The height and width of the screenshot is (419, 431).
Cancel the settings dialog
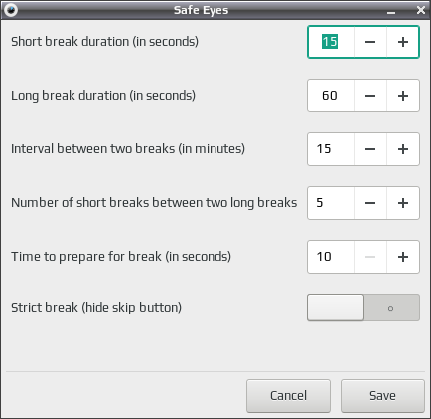(x=288, y=396)
